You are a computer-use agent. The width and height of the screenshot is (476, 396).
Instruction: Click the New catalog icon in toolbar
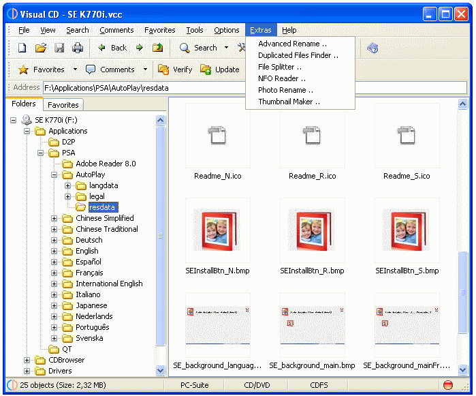(22, 48)
